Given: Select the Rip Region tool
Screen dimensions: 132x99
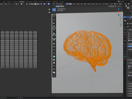Looking at the screenshot, I should pyautogui.click(x=54, y=76).
